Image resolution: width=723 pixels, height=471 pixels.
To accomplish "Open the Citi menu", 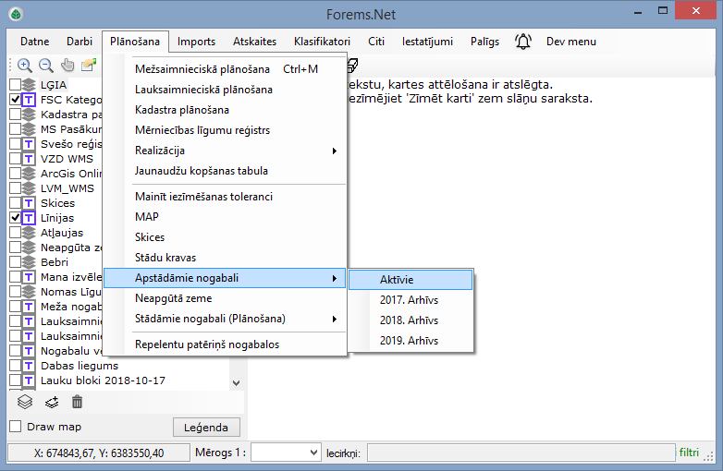I will 376,42.
